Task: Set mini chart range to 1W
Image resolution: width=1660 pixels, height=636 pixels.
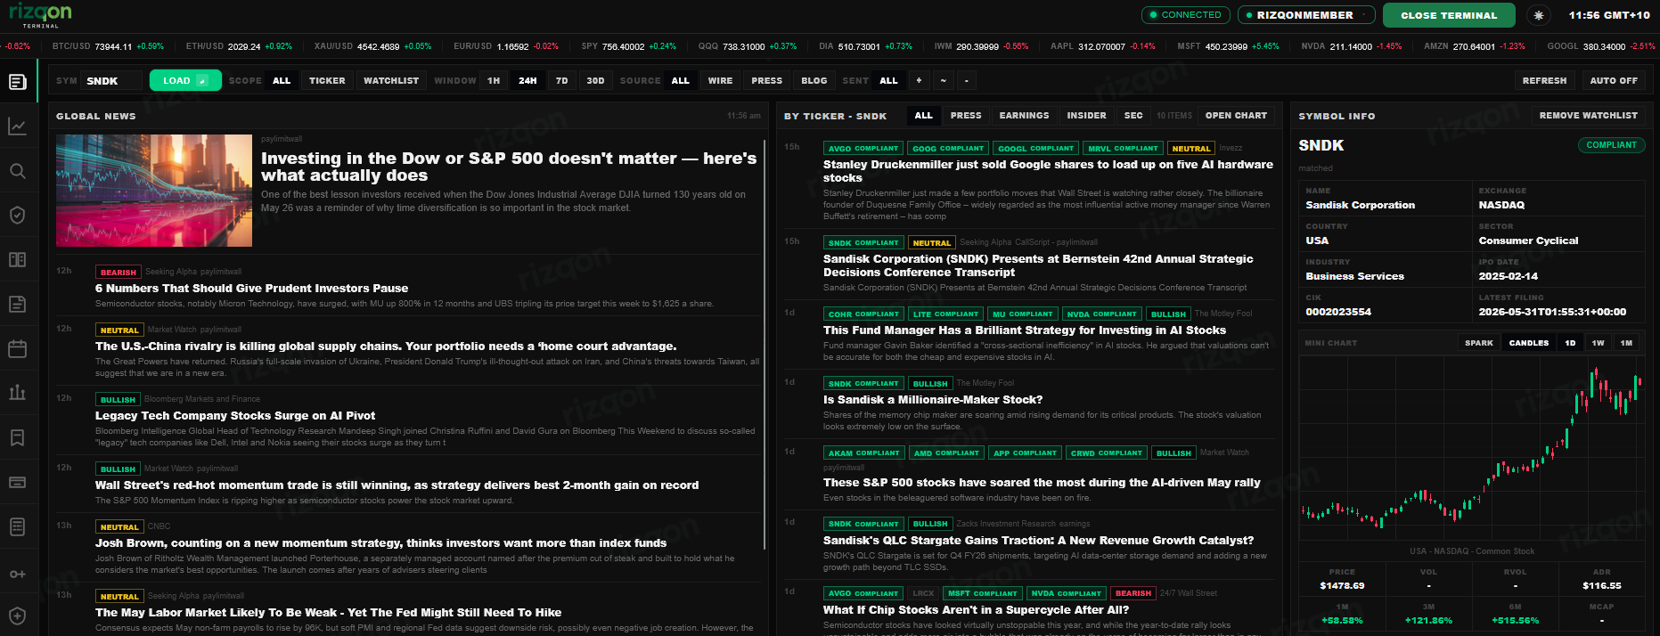Action: 1599,343
